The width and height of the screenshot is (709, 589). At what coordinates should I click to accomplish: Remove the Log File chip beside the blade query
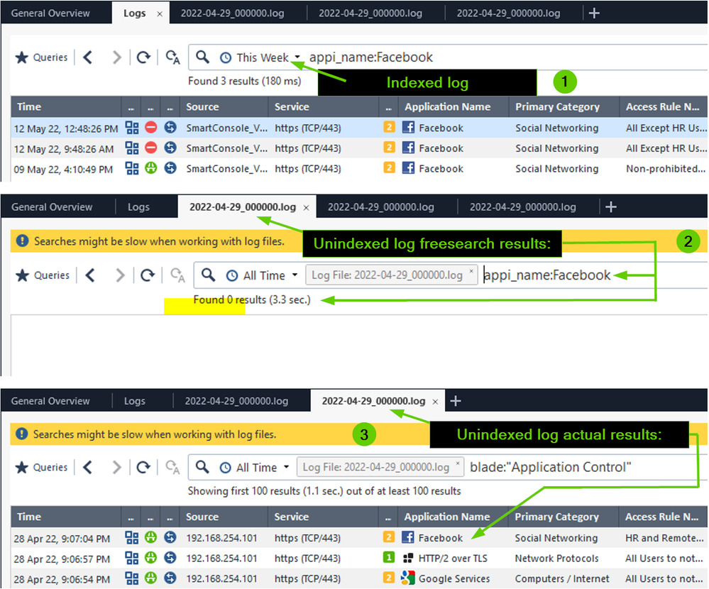(x=458, y=463)
